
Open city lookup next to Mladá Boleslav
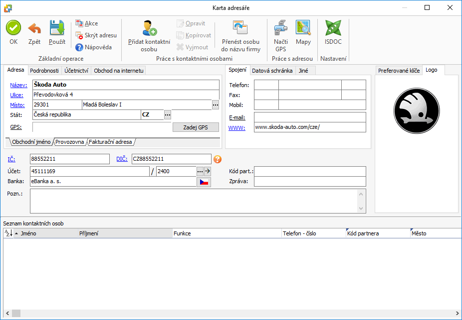click(x=216, y=105)
